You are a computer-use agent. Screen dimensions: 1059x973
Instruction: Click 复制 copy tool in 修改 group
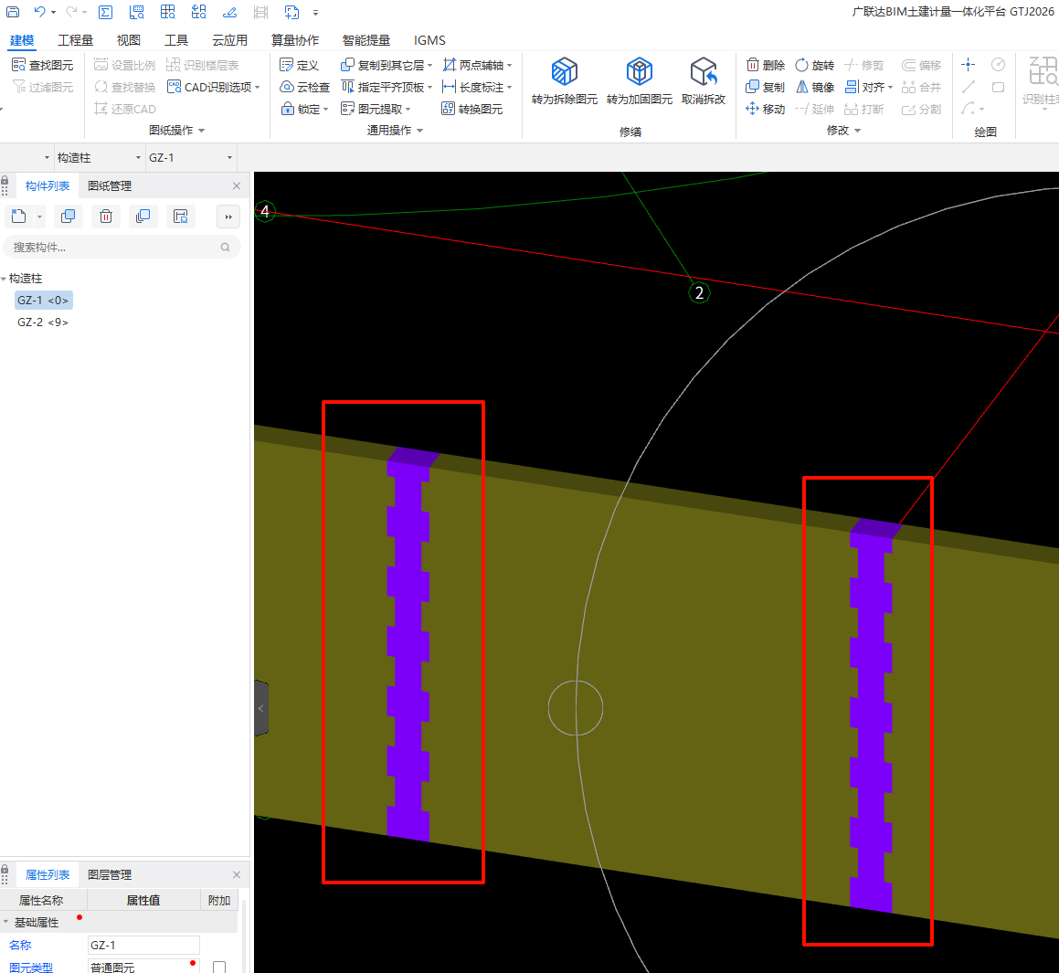(765, 87)
